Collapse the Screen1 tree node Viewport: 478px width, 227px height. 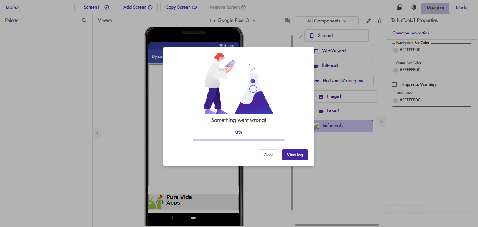pos(300,36)
